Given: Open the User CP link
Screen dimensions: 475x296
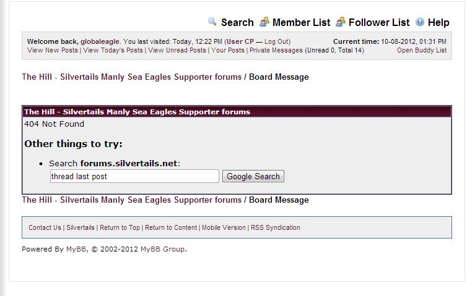Looking at the screenshot, I should pos(240,41).
